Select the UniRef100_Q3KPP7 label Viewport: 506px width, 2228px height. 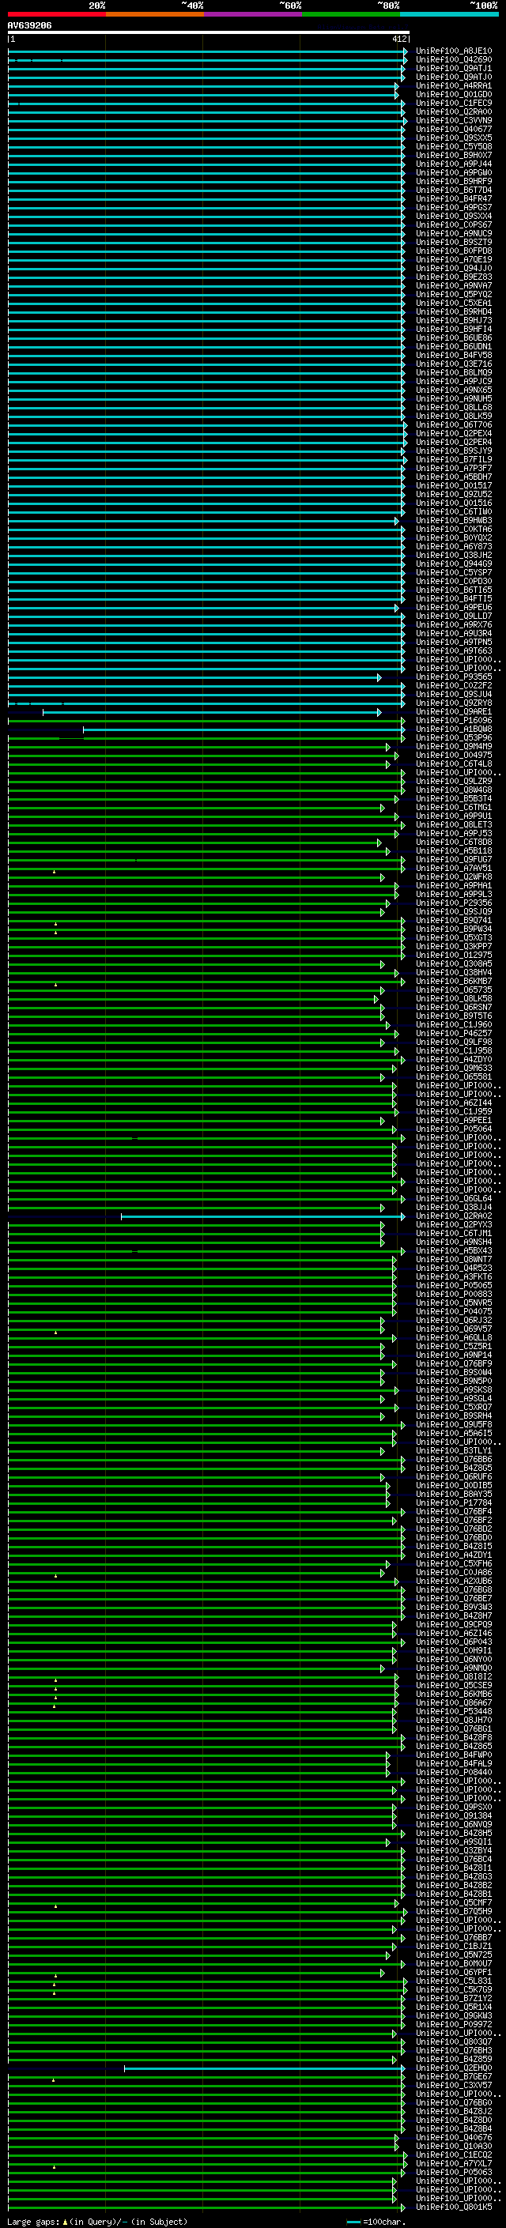coord(454,946)
